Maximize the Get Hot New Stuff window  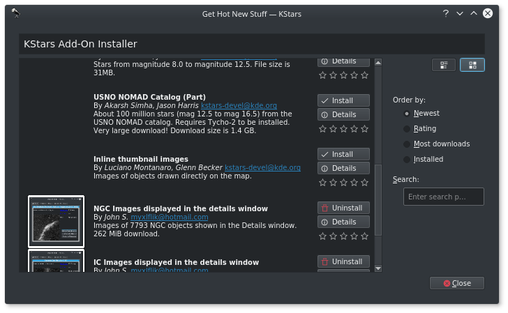point(474,14)
